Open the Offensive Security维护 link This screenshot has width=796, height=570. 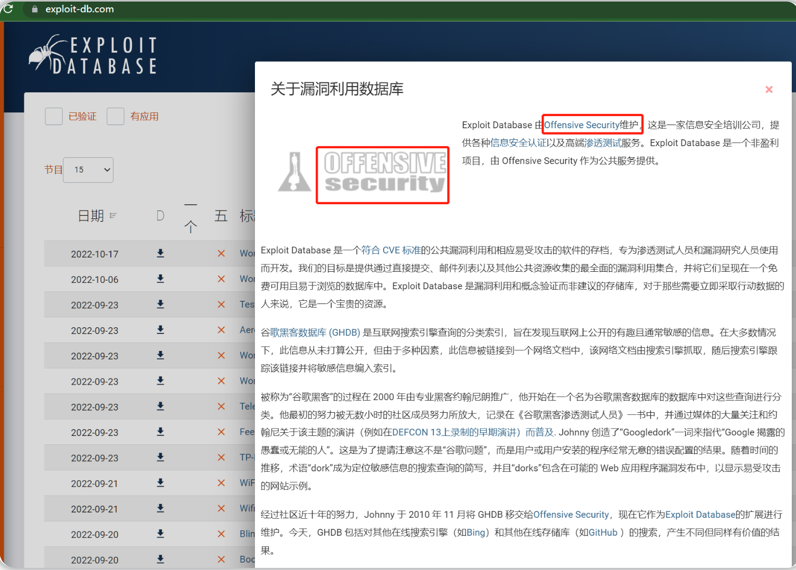point(591,125)
